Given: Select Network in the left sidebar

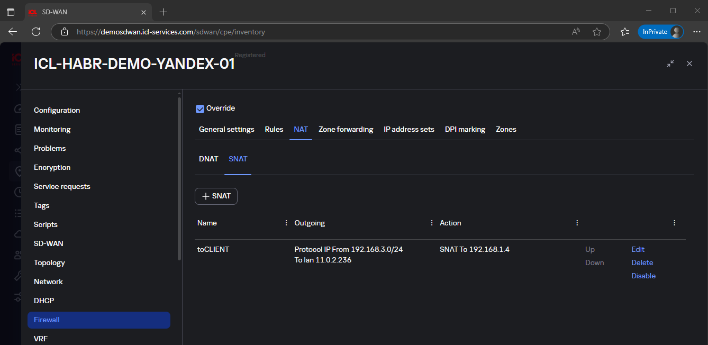Looking at the screenshot, I should coord(48,282).
